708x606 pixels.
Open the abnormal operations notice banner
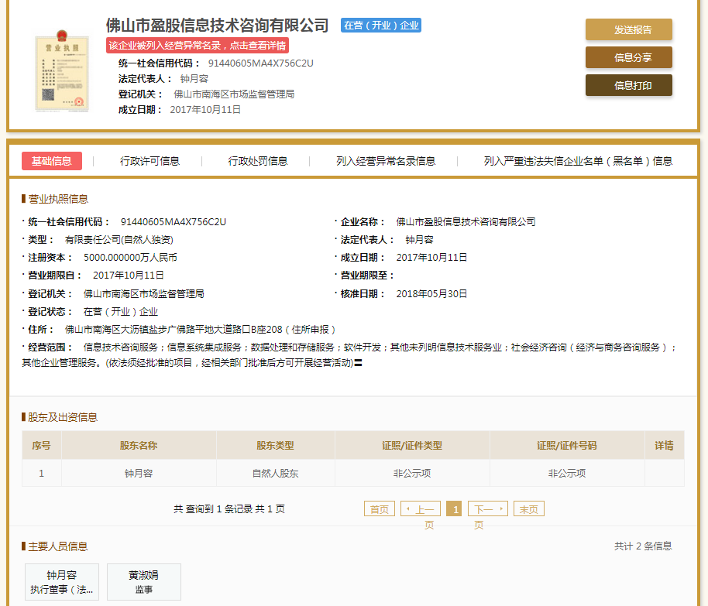point(197,46)
